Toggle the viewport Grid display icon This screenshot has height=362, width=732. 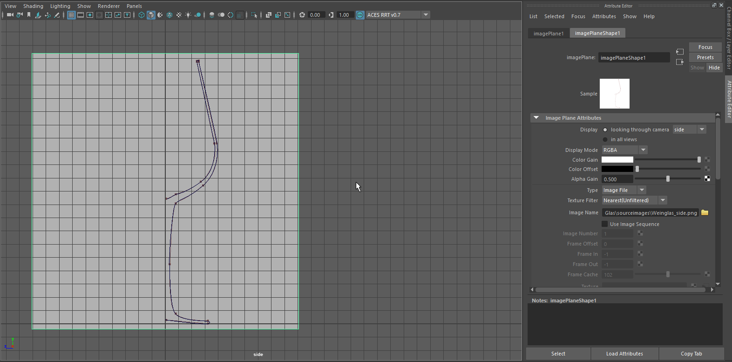coord(71,15)
